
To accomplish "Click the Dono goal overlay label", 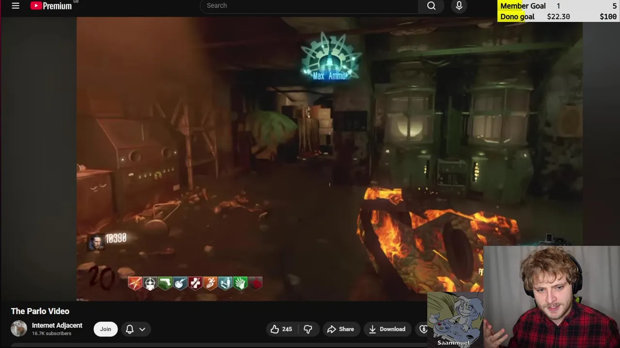I will pyautogui.click(x=517, y=16).
